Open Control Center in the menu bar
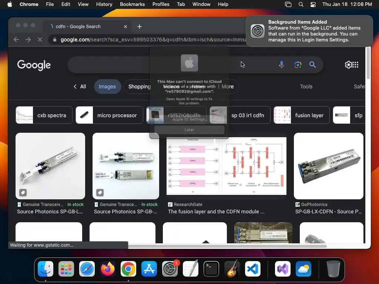Image resolution: width=379 pixels, height=284 pixels. pos(313,4)
